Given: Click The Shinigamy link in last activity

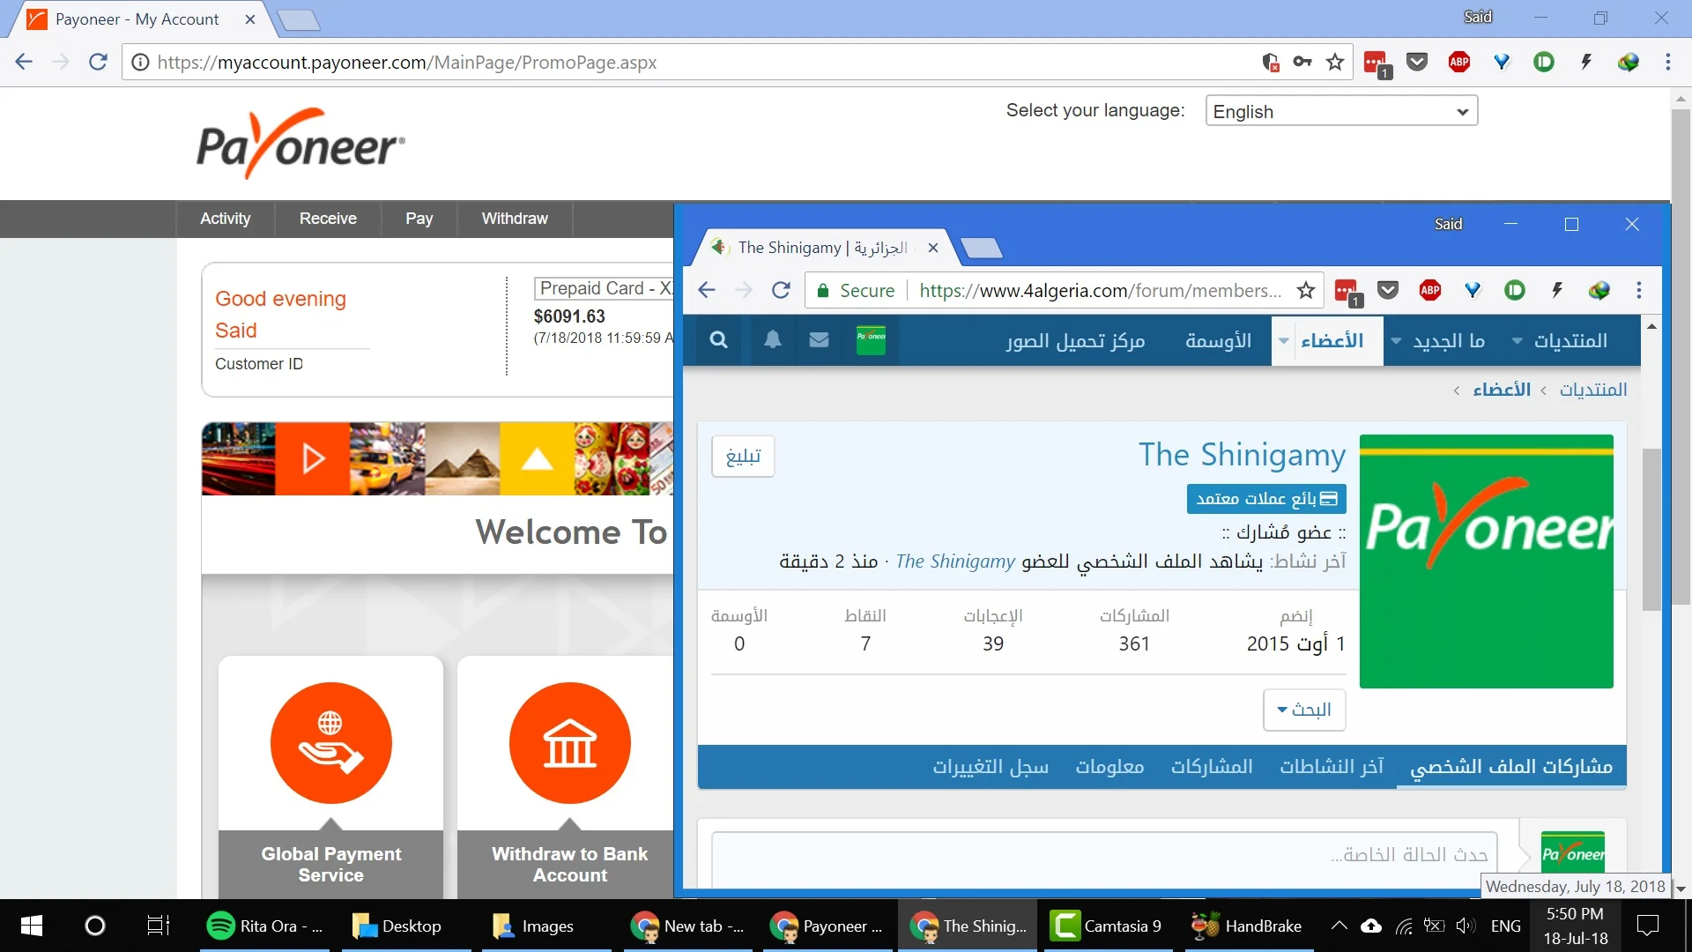Looking at the screenshot, I should tap(955, 562).
